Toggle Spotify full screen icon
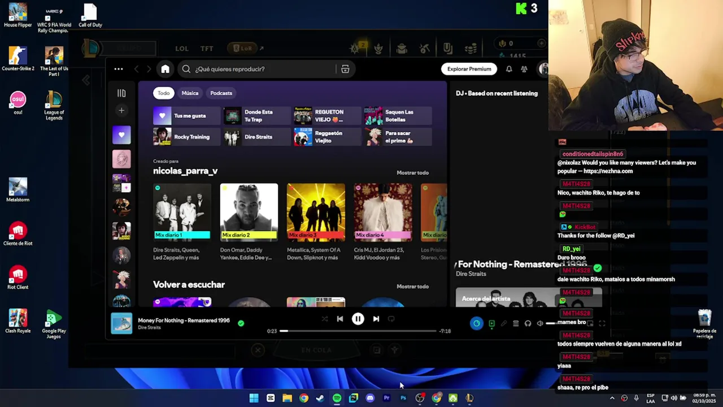Viewport: 723px width, 407px height. pos(602,323)
